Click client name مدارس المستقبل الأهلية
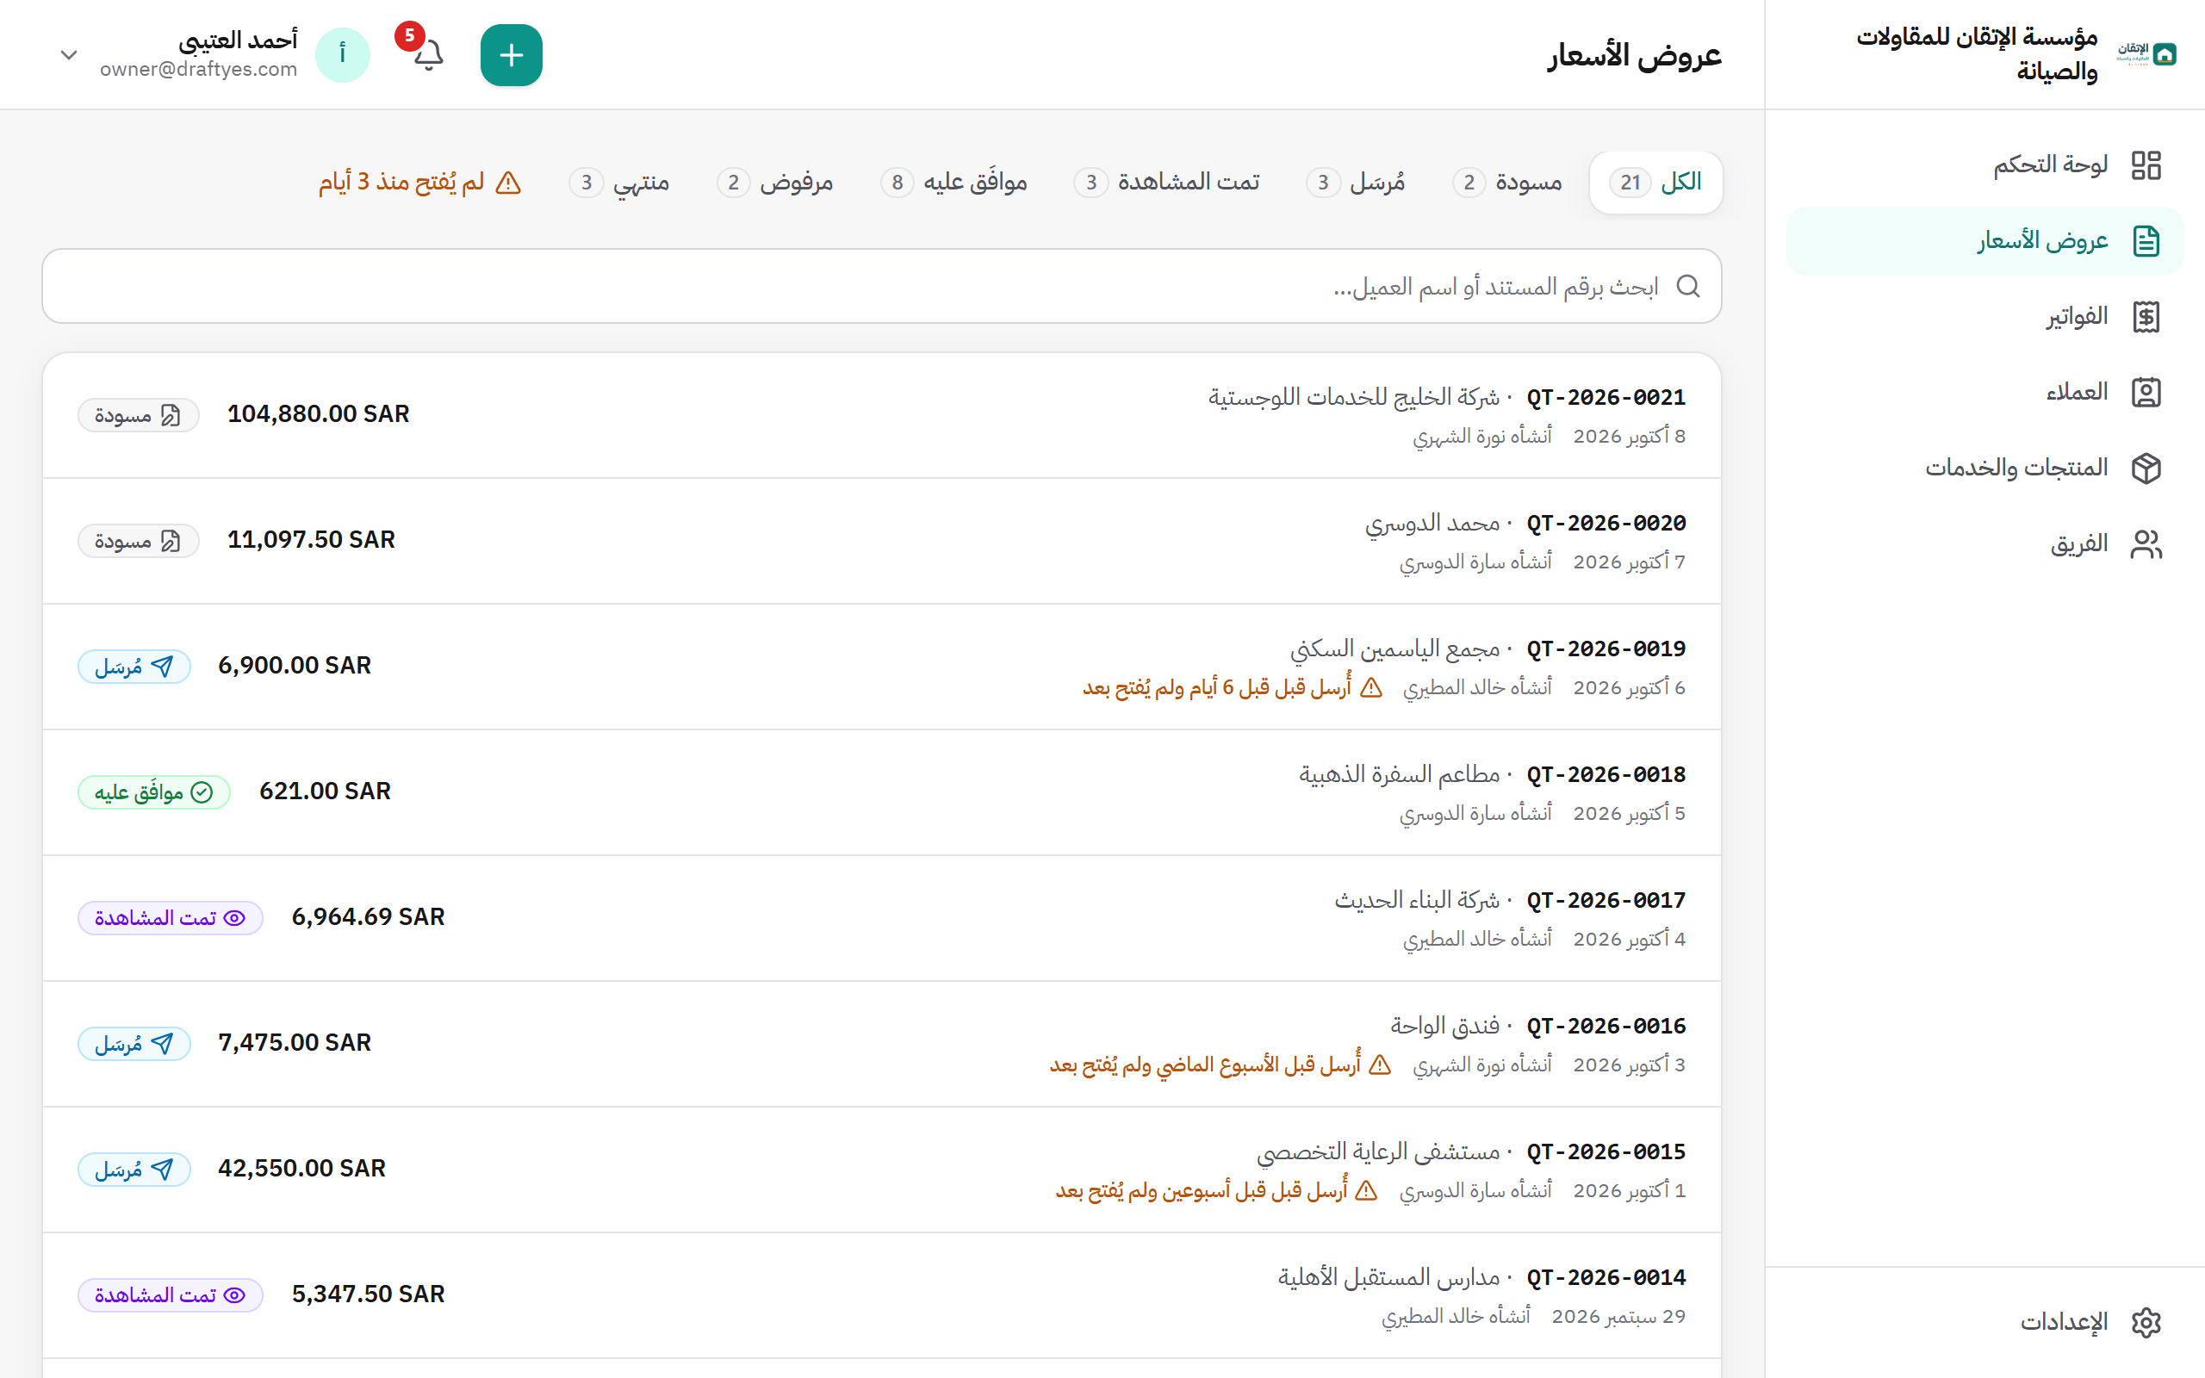The width and height of the screenshot is (2205, 1378). pyautogui.click(x=1388, y=1278)
